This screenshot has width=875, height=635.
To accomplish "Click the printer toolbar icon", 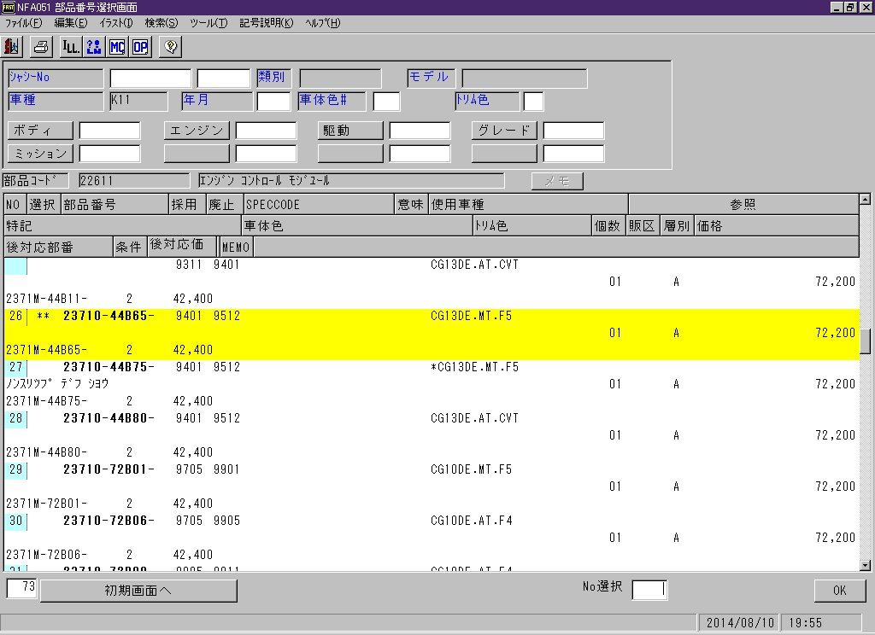I will tap(41, 46).
